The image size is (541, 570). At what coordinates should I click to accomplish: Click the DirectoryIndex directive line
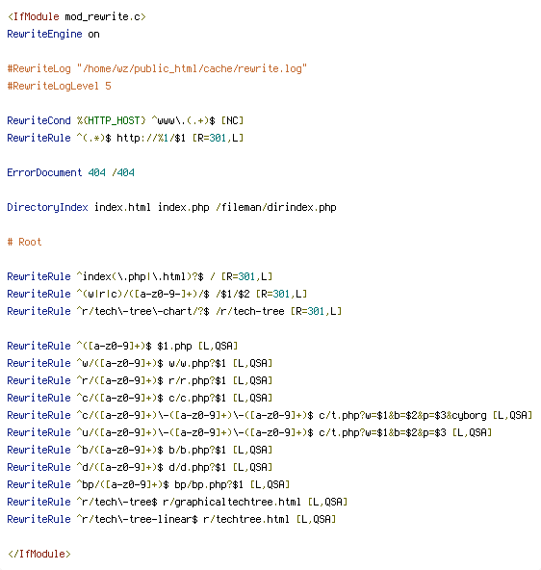coord(172,208)
